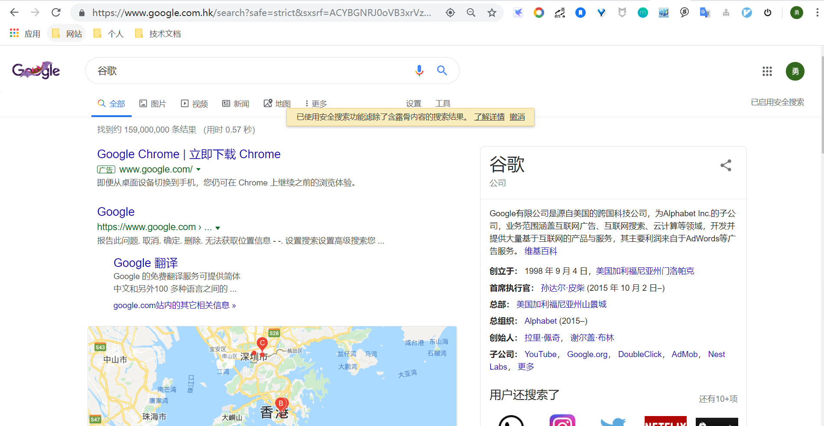The height and width of the screenshot is (426, 824).
Task: Expand the ad URL dropdown arrow
Action: tap(198, 169)
